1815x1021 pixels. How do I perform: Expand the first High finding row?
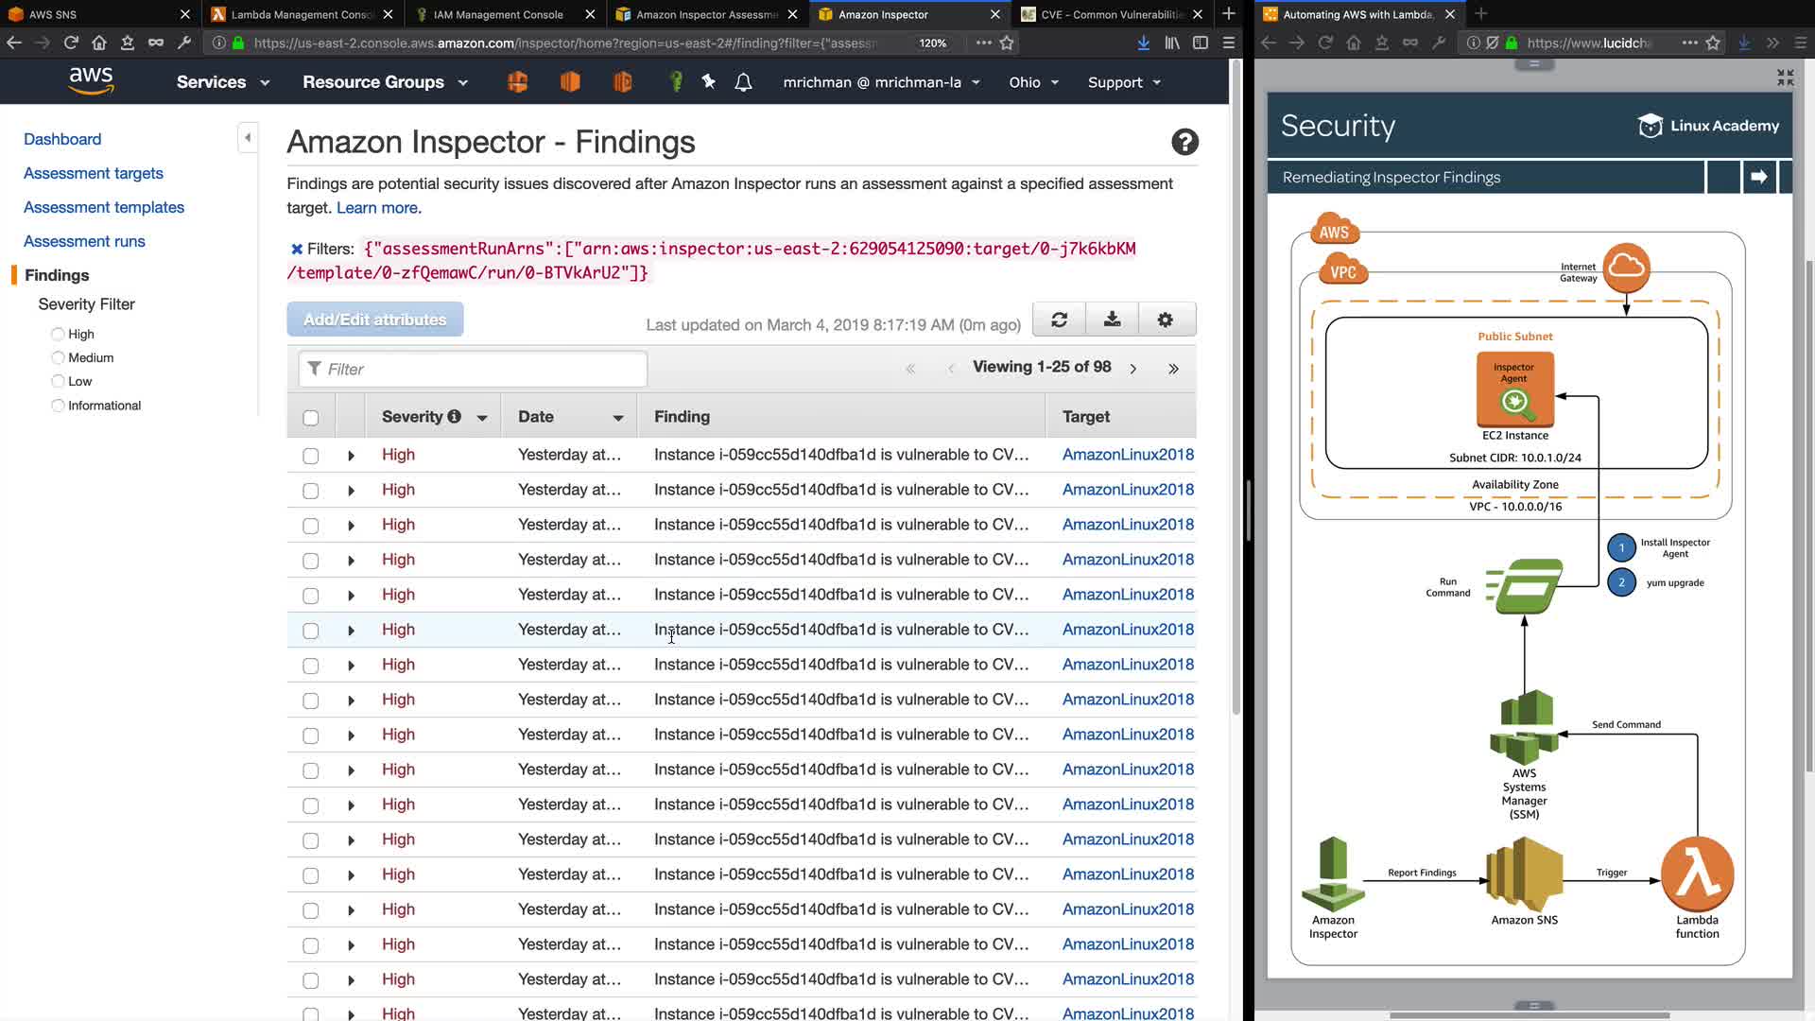[x=351, y=456]
